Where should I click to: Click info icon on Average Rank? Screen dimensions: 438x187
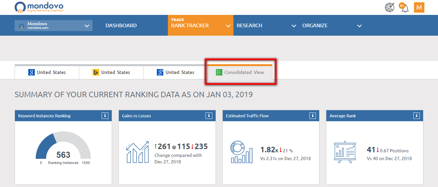tap(417, 116)
